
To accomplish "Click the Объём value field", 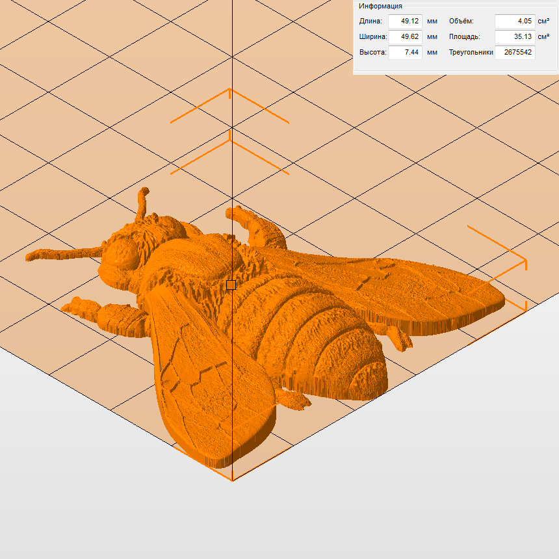I will [515, 21].
